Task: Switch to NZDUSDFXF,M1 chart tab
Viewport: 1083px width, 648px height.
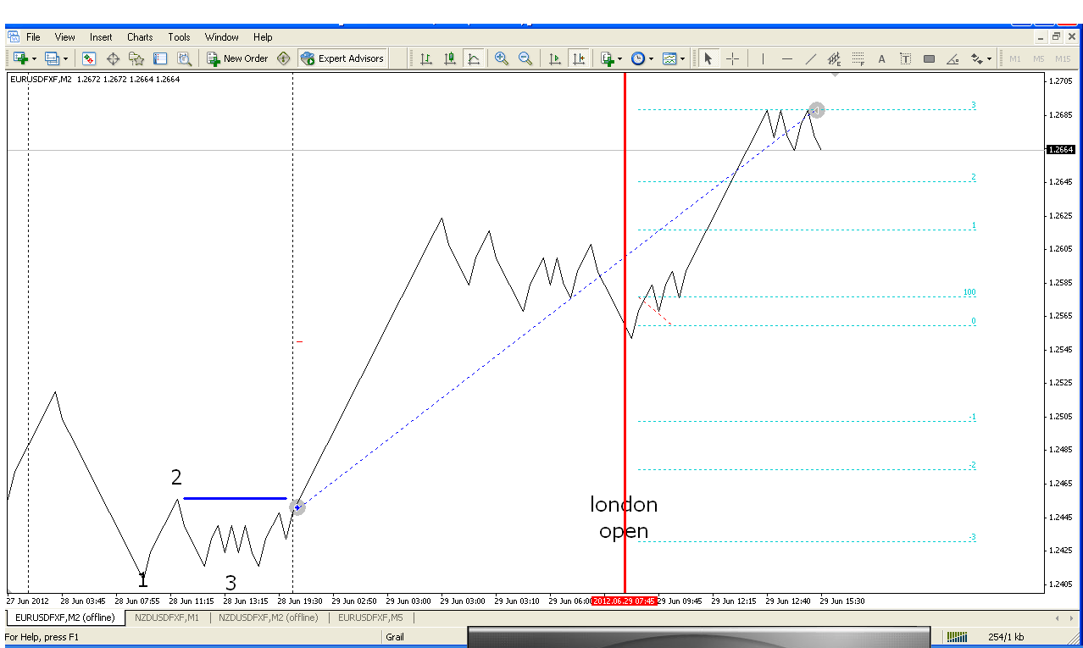Action: coord(167,618)
